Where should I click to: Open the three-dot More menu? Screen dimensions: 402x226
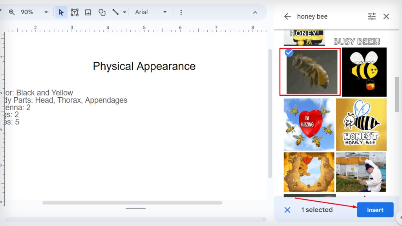(x=181, y=12)
